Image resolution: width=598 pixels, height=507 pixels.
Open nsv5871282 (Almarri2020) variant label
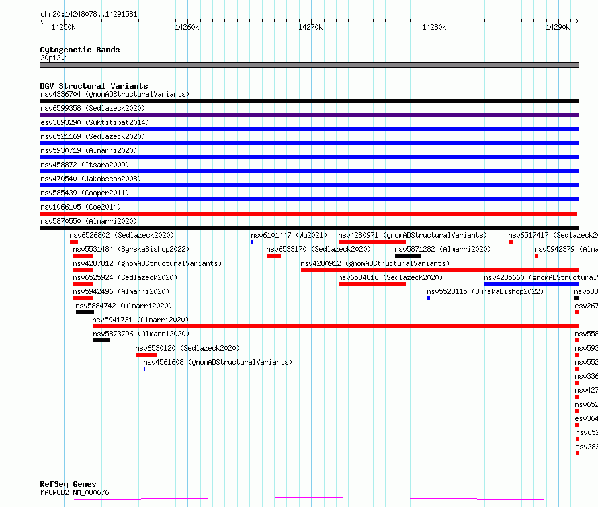pyautogui.click(x=443, y=249)
